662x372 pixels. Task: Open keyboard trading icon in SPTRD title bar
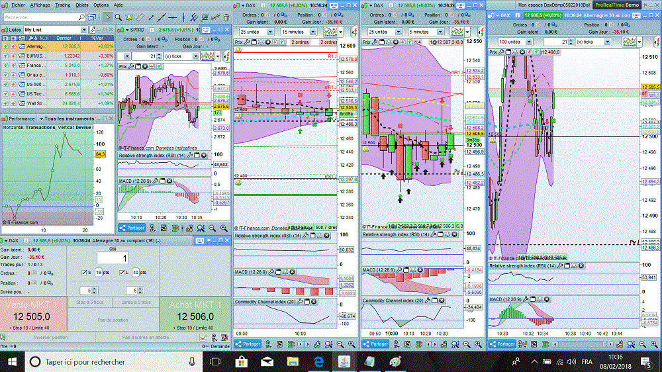(206, 30)
